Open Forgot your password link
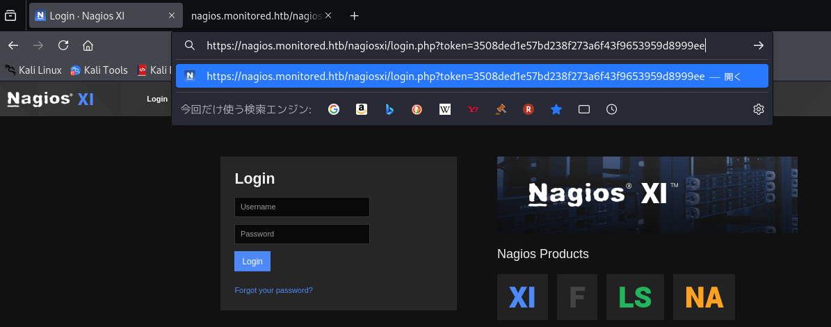Image resolution: width=831 pixels, height=327 pixels. pos(273,290)
